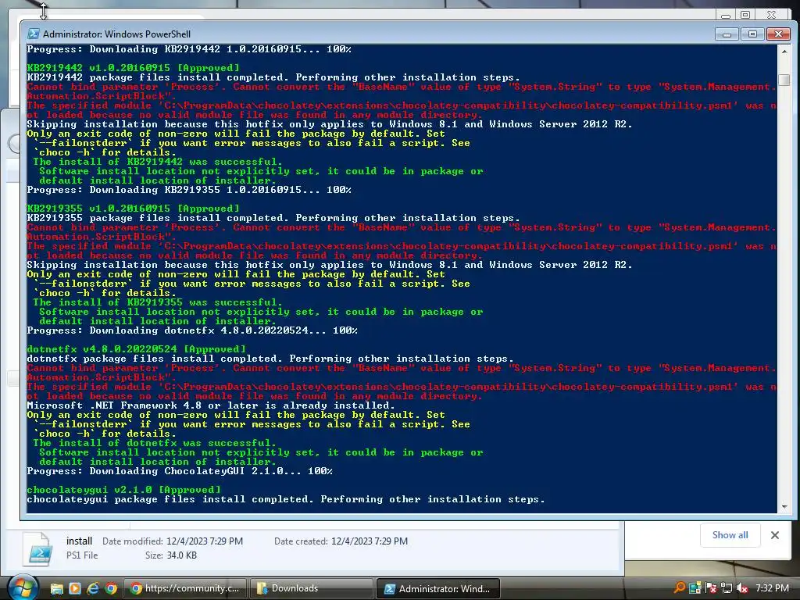Click the 'KB2919355 v1.0.20160915 [Approved]' line
Screen dimensions: 800x600
tap(133, 208)
